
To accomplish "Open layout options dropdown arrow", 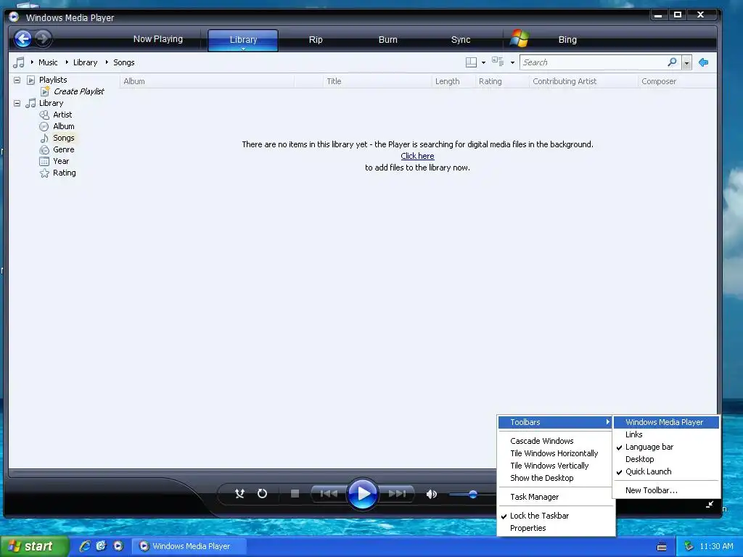I will pyautogui.click(x=483, y=62).
